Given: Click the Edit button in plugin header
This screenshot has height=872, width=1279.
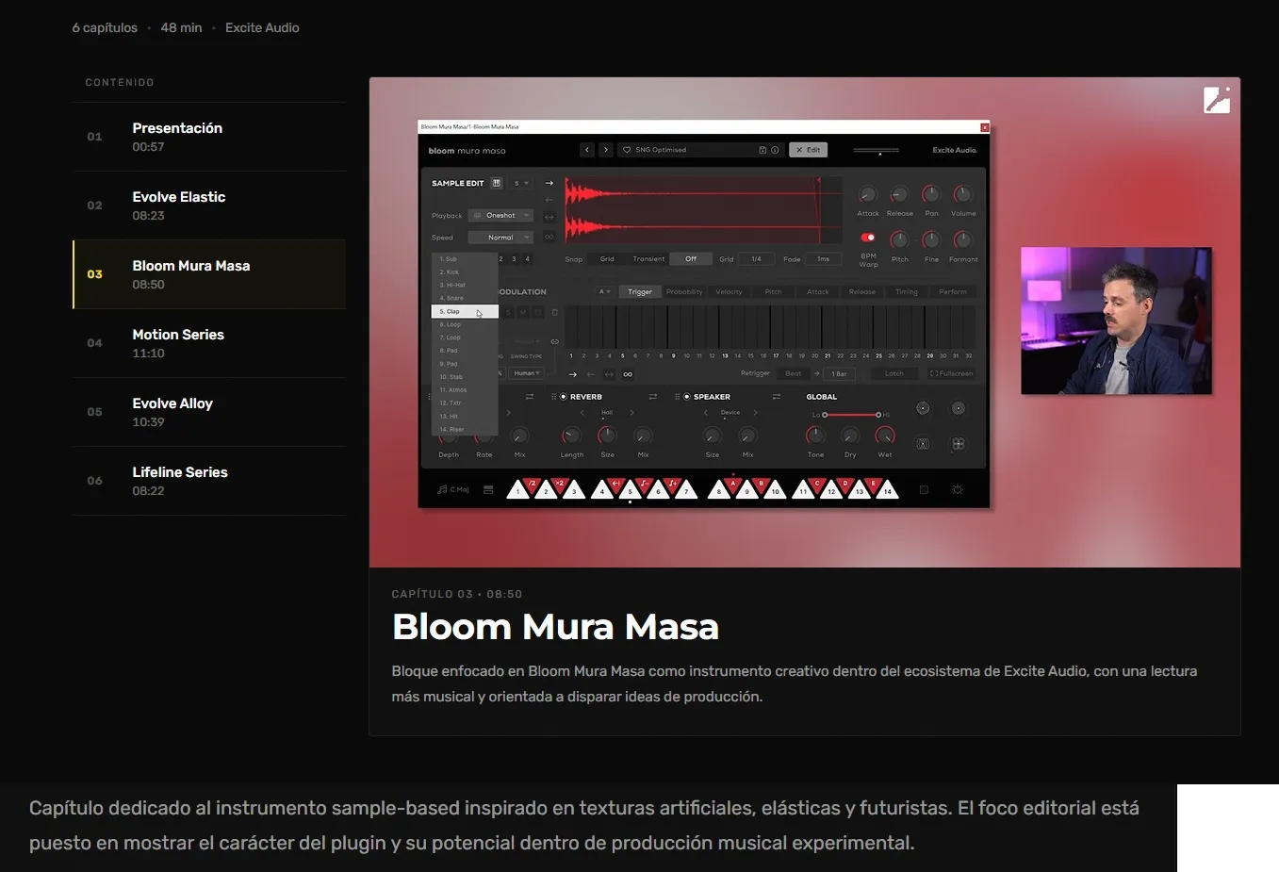Looking at the screenshot, I should click(x=808, y=150).
